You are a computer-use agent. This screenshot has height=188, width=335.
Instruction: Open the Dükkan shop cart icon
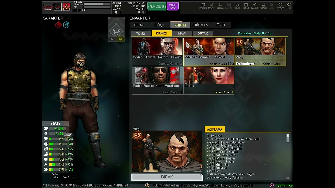point(220,6)
